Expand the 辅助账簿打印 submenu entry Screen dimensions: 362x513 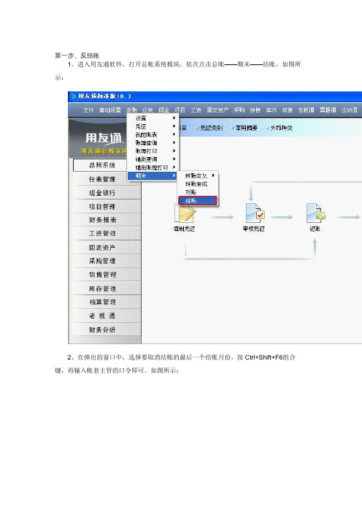(153, 167)
